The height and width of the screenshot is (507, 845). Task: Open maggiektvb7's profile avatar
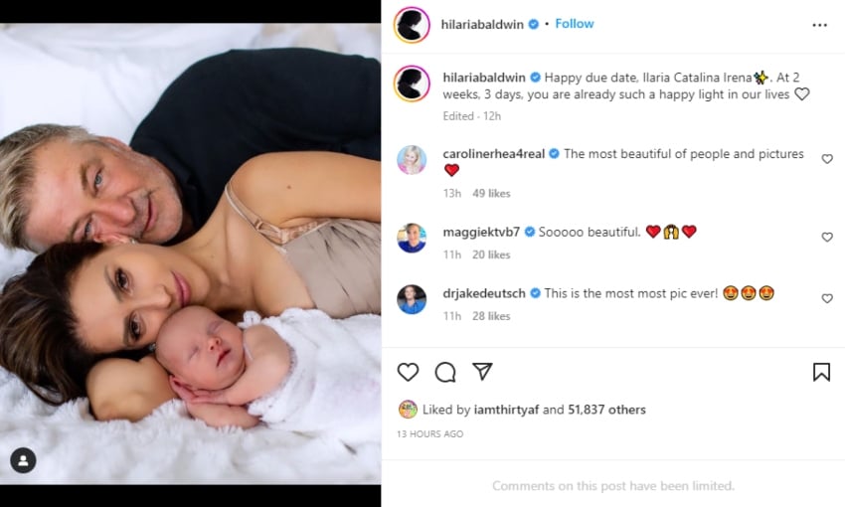coord(412,238)
